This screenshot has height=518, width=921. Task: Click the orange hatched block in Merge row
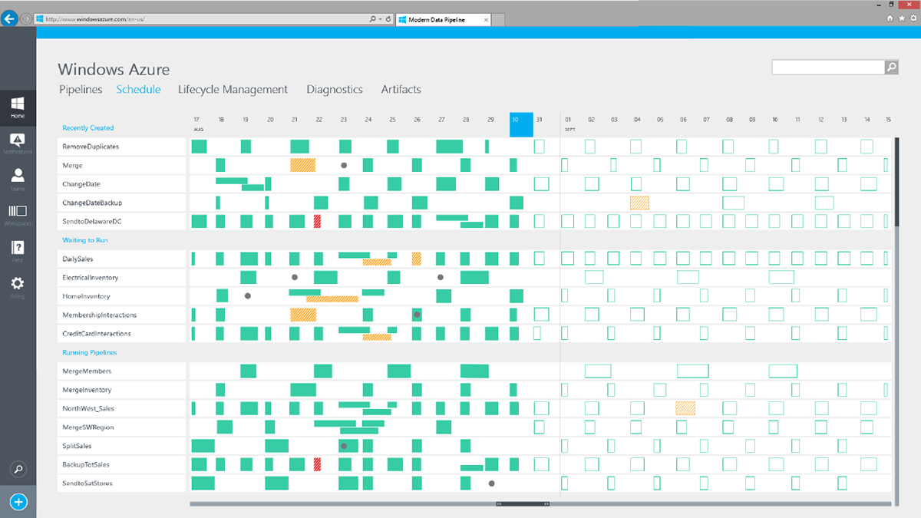pyautogui.click(x=303, y=165)
